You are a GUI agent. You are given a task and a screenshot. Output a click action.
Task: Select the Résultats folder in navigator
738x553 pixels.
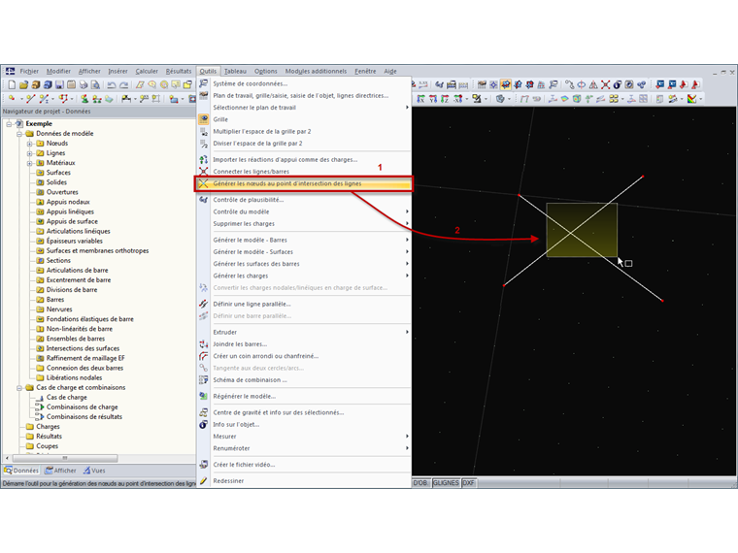tap(49, 437)
